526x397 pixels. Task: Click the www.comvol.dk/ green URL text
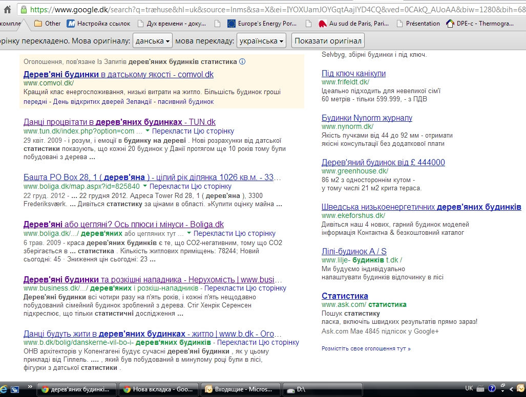pos(49,83)
